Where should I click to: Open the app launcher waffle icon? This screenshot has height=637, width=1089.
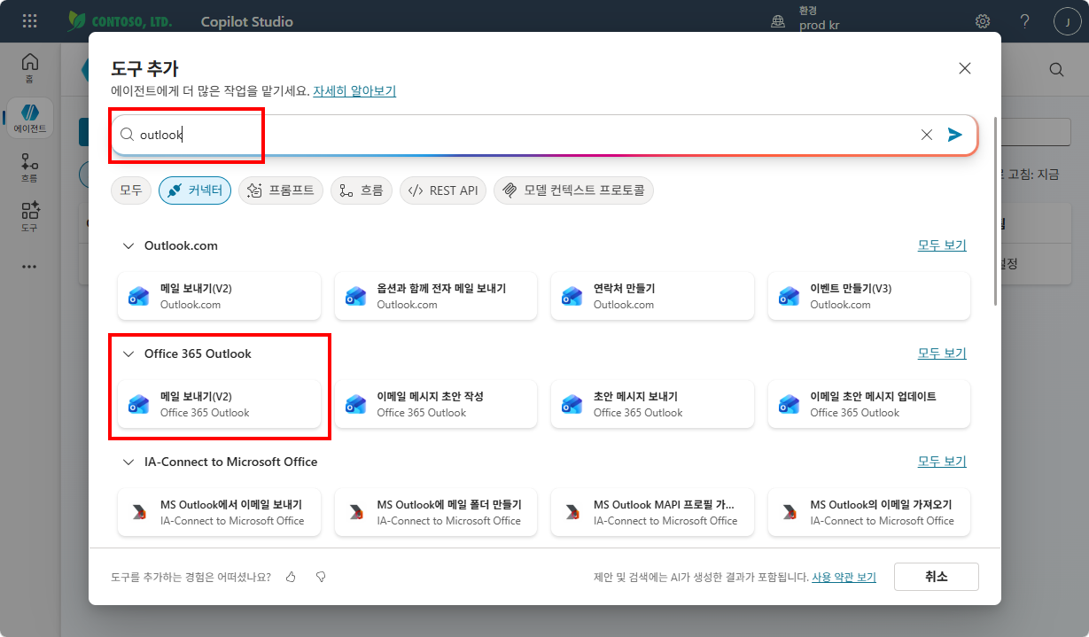pos(30,20)
